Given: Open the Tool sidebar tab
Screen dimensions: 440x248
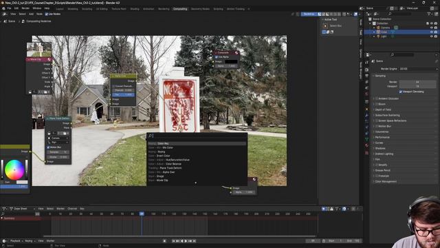Looking at the screenshot, I should (361, 32).
